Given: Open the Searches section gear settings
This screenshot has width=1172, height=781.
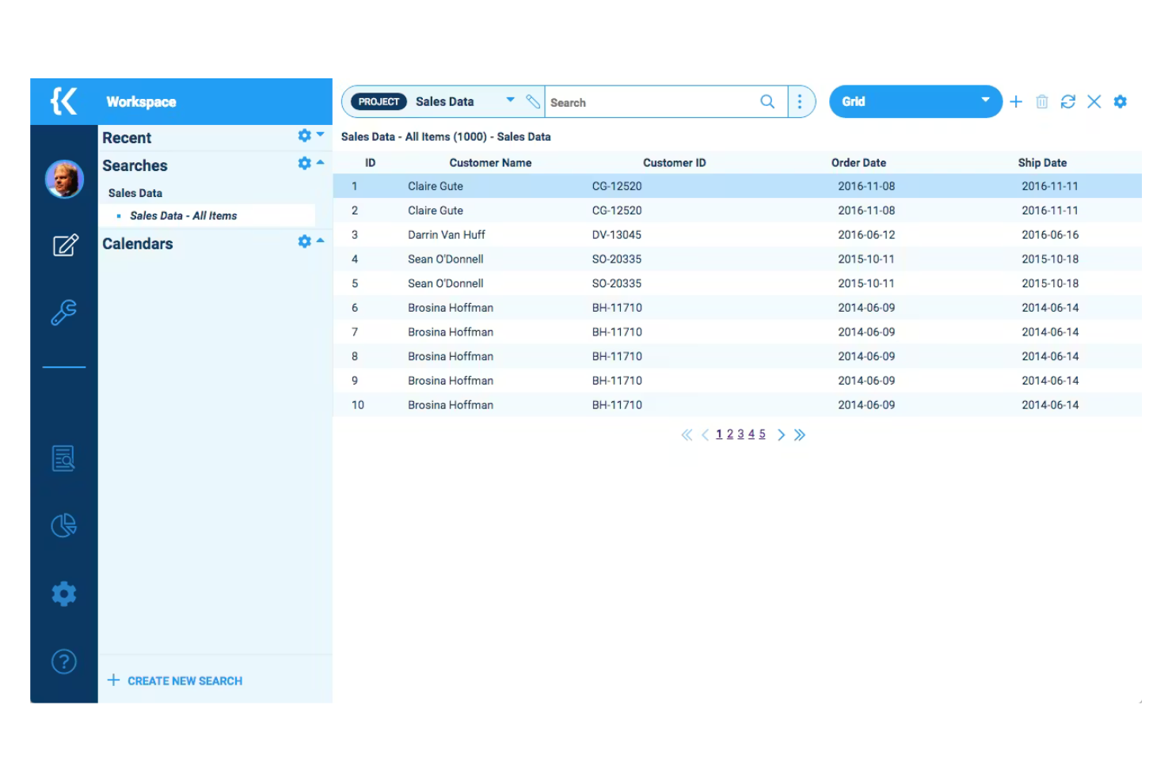Looking at the screenshot, I should tap(304, 163).
